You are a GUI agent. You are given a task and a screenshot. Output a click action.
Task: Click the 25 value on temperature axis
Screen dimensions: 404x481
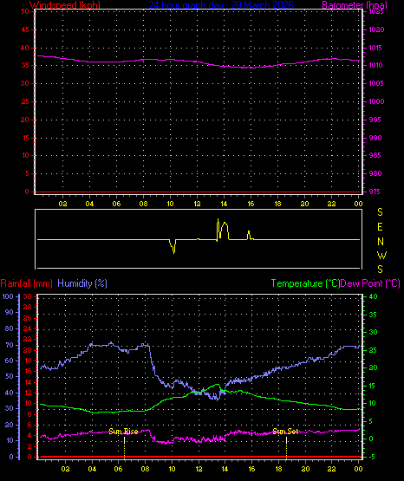pyautogui.click(x=373, y=350)
